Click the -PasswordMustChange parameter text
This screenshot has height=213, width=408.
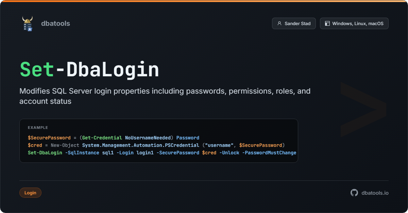269,153
